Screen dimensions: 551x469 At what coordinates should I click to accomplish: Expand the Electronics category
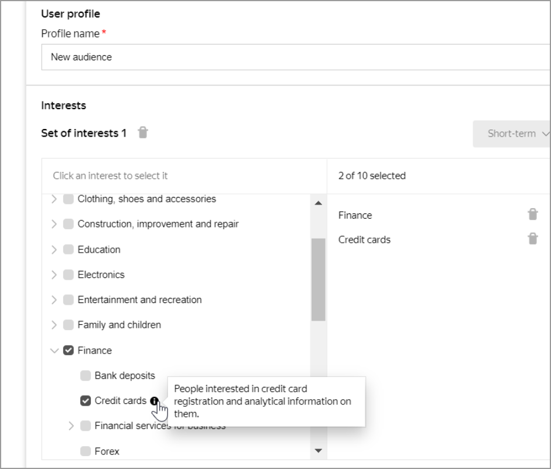54,275
